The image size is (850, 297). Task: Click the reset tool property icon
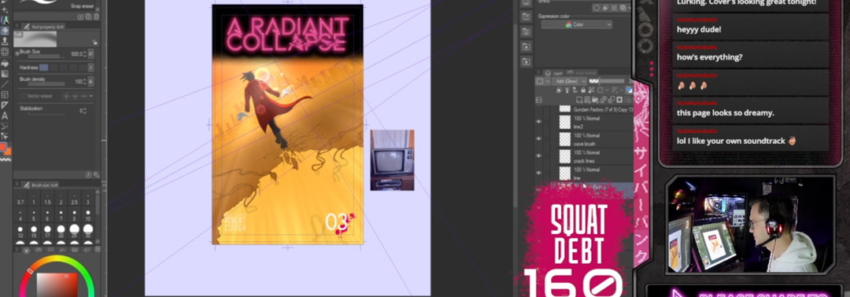[88, 174]
